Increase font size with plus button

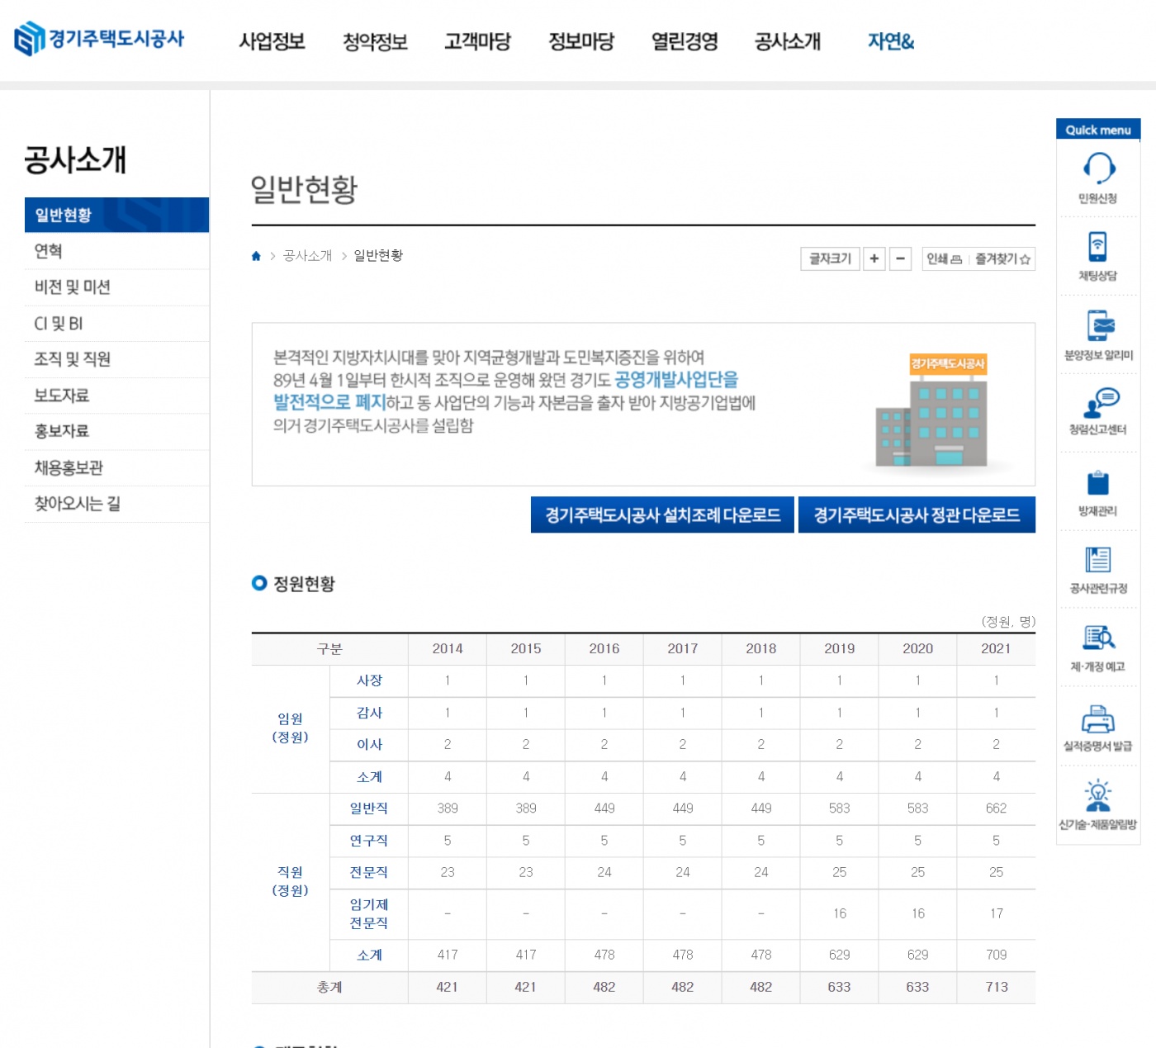click(874, 258)
